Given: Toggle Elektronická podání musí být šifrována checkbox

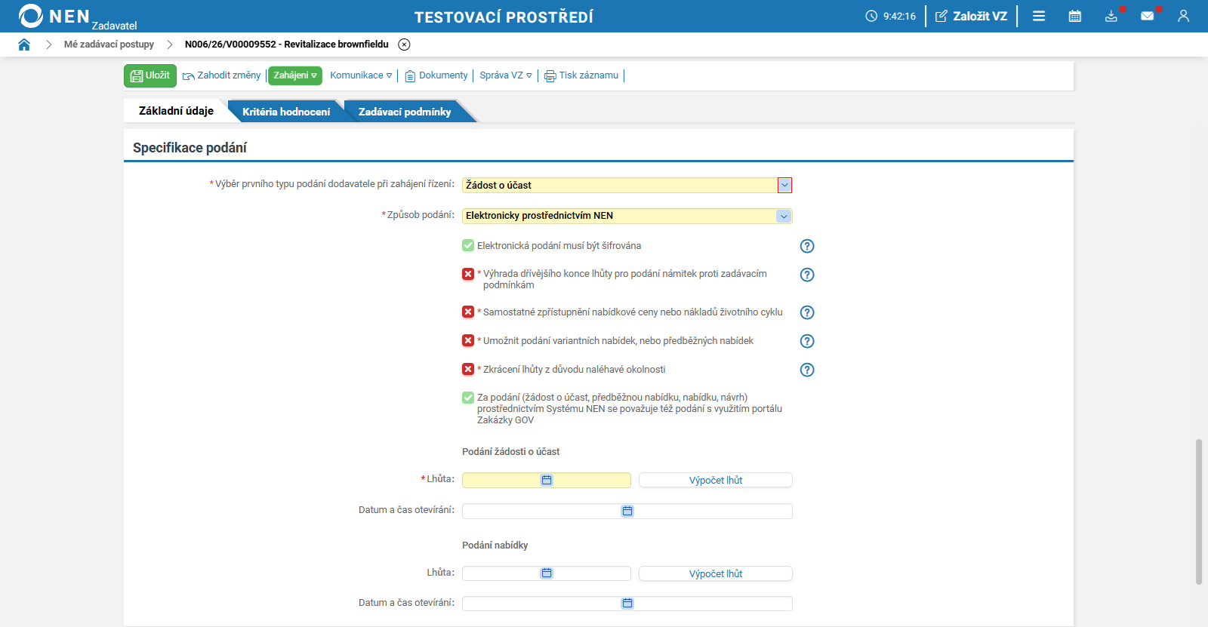Looking at the screenshot, I should point(468,245).
